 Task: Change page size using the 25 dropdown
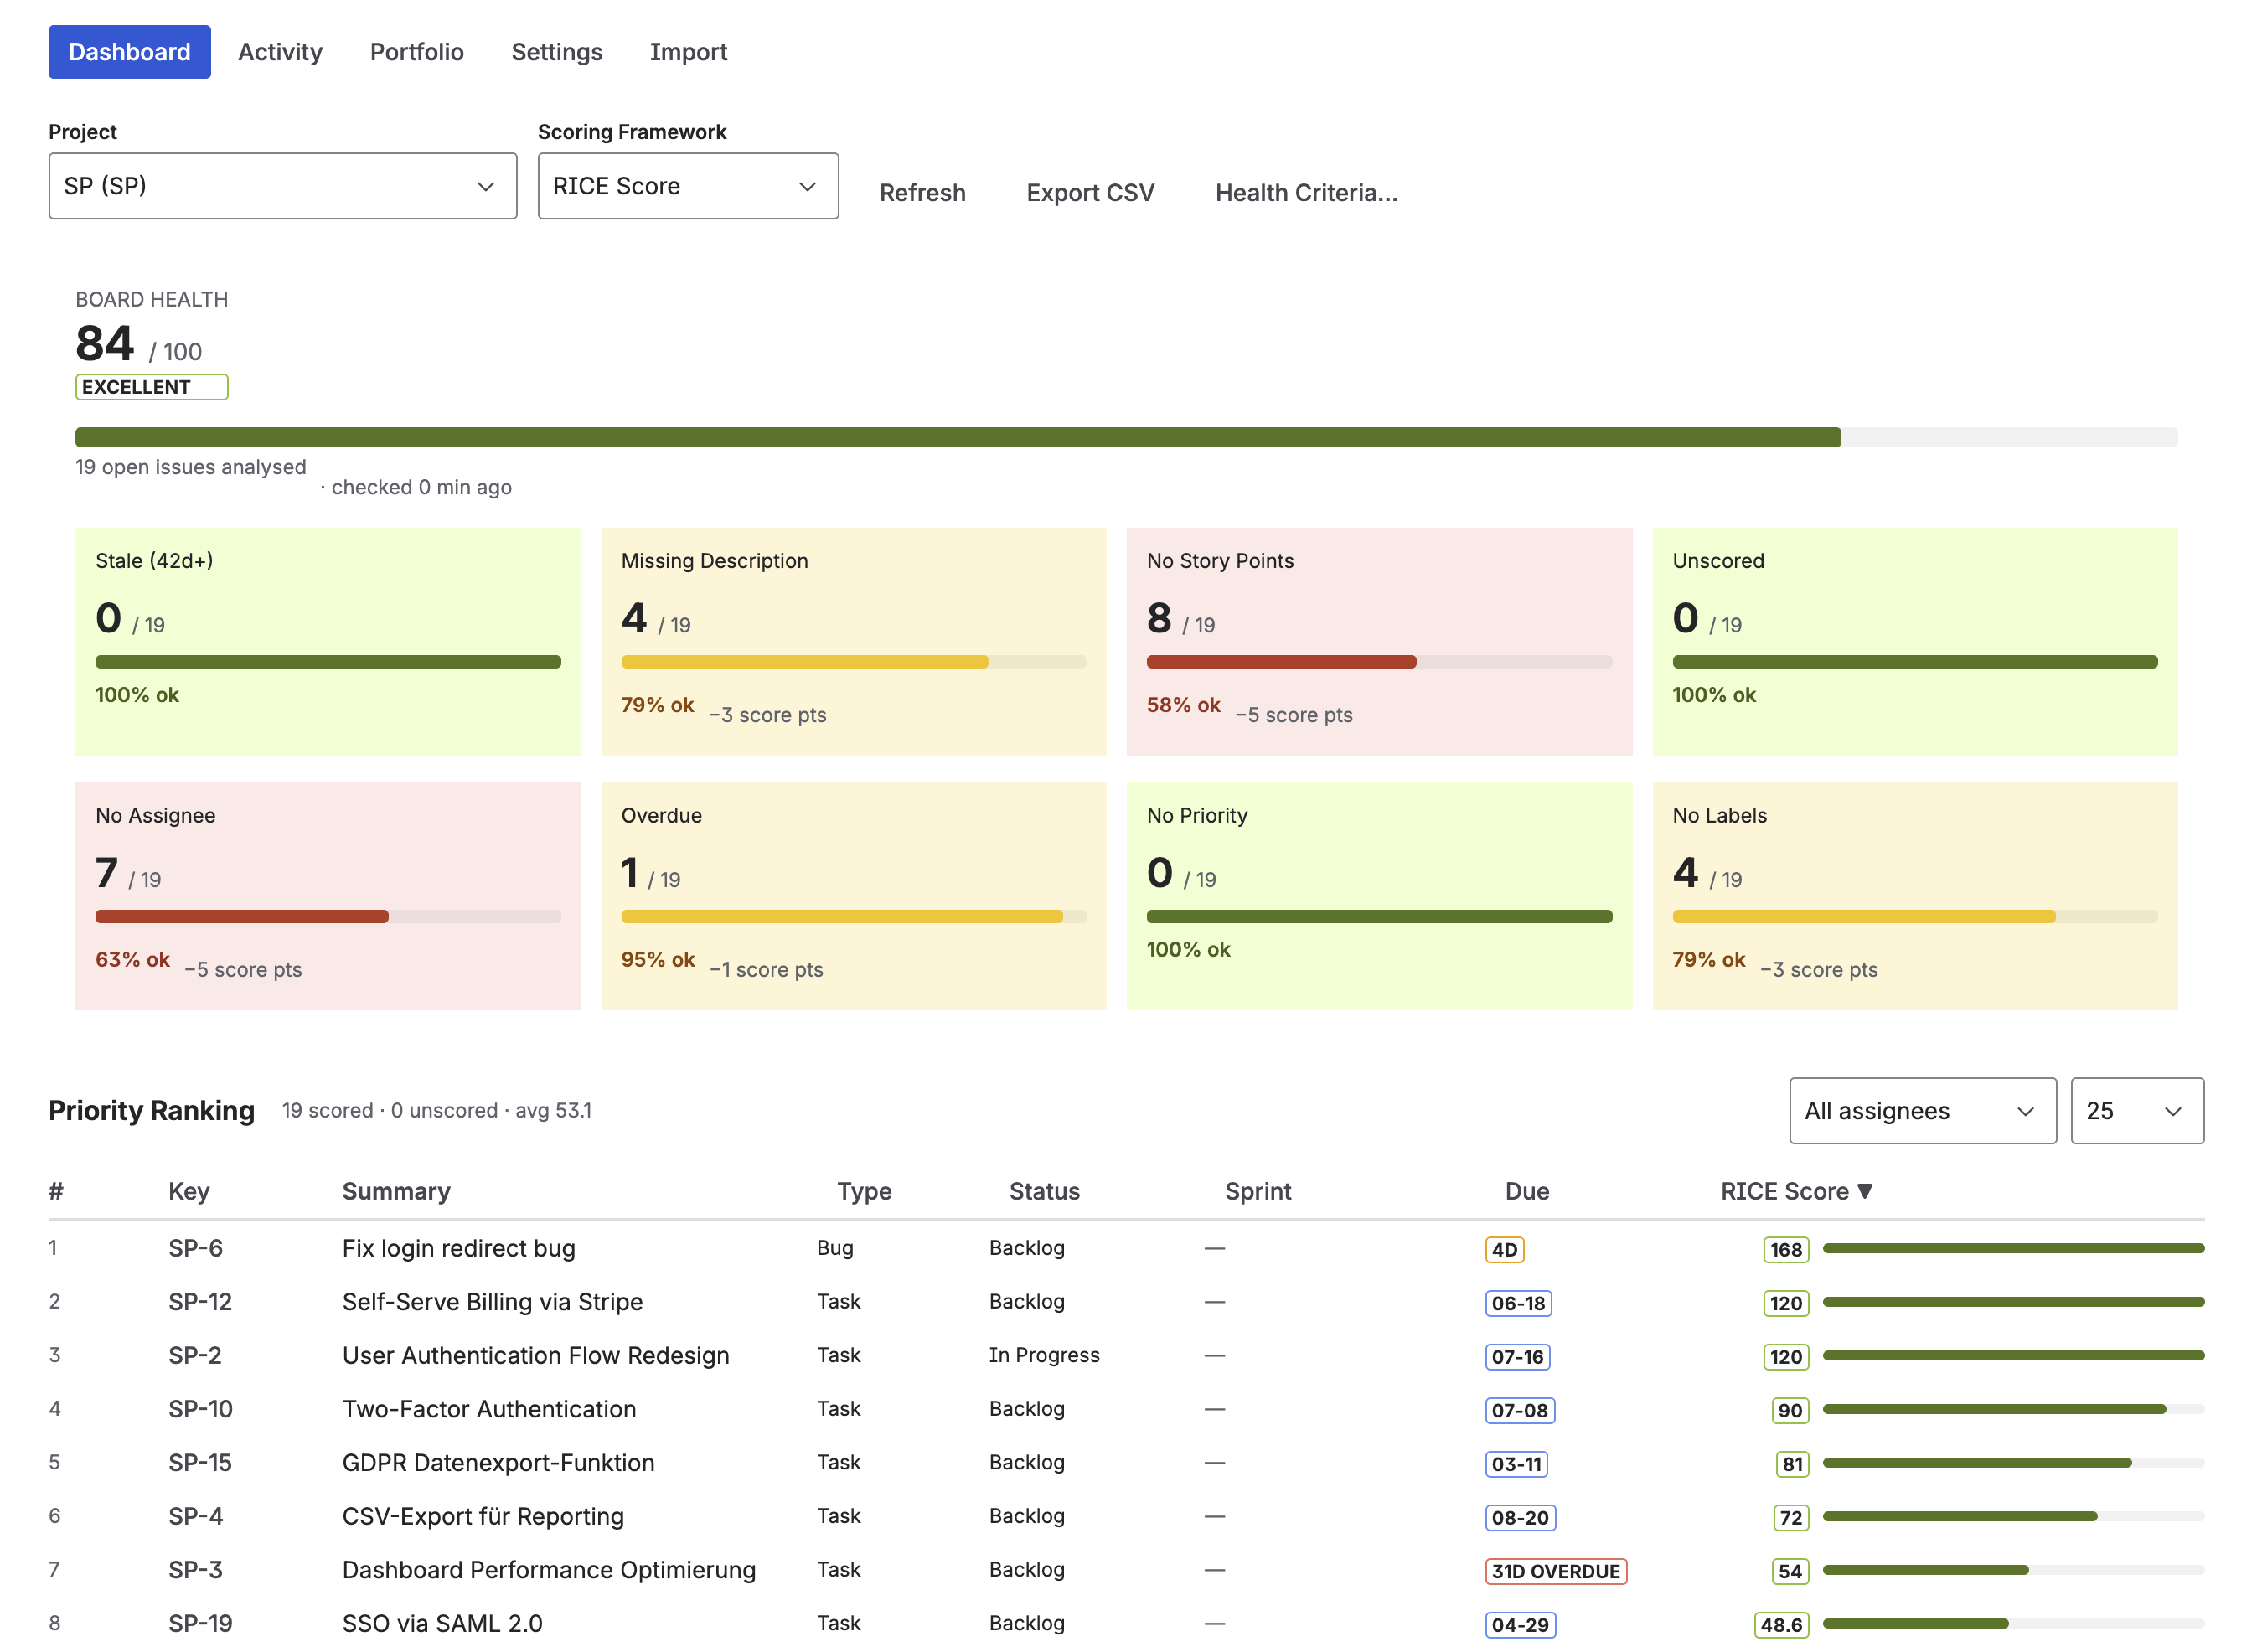(2137, 1110)
